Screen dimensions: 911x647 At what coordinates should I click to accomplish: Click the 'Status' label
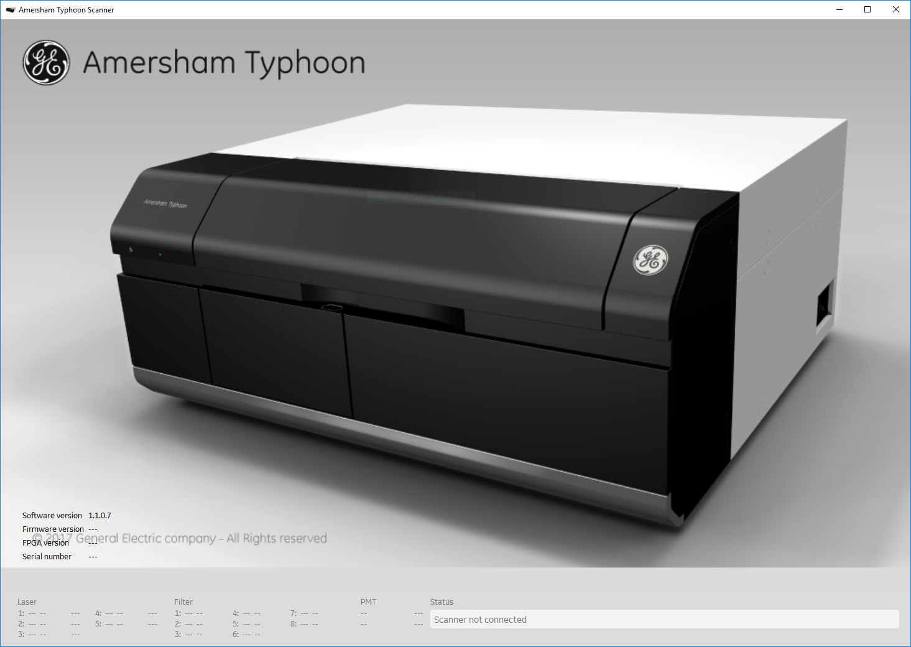[442, 602]
